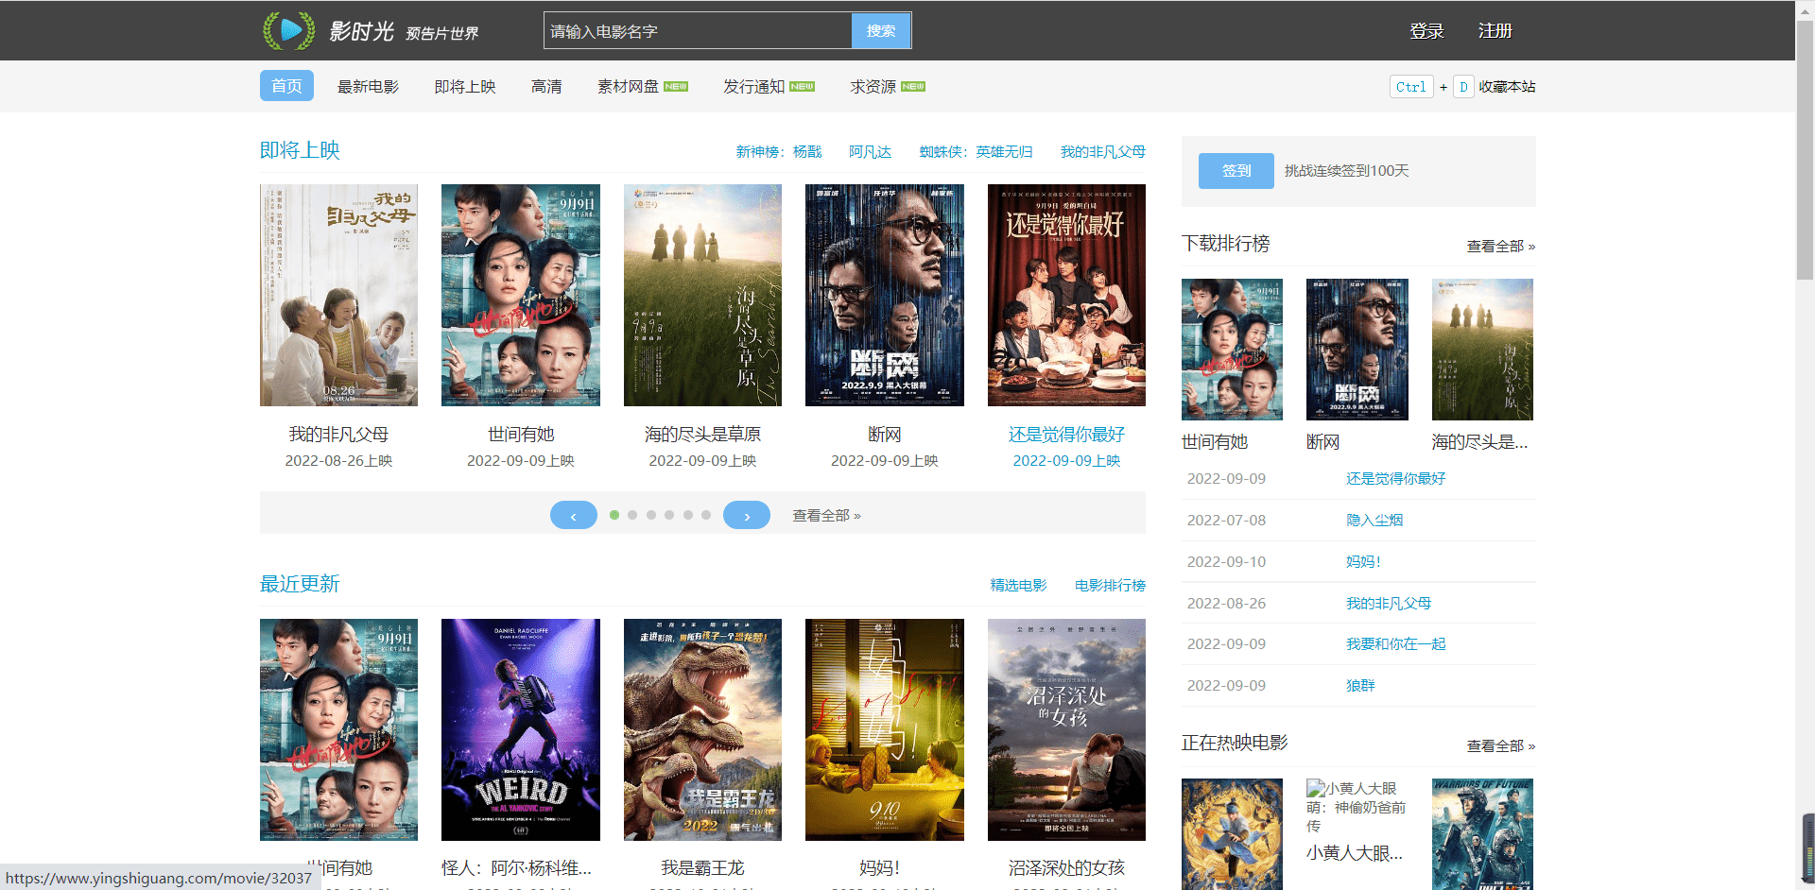The height and width of the screenshot is (890, 1815).
Task: Select the third carousel page dot
Action: click(x=651, y=515)
